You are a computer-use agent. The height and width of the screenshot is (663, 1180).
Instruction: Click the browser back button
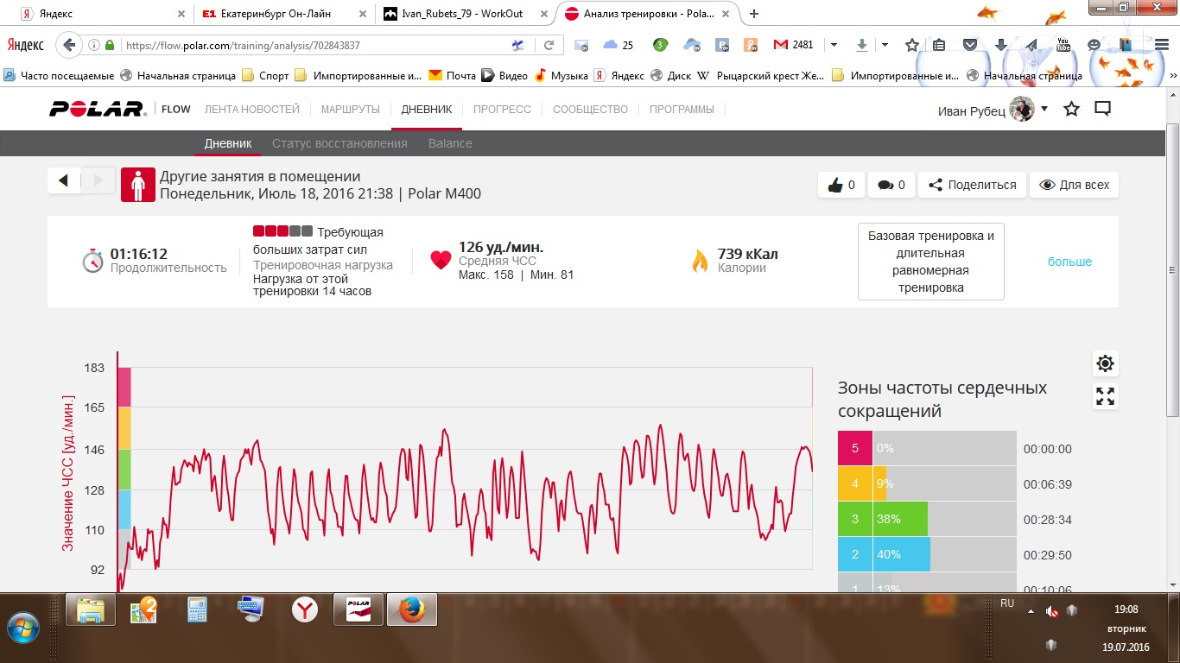click(x=69, y=45)
